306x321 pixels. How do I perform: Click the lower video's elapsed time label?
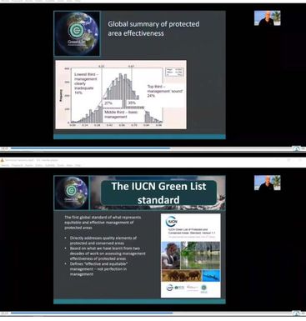(4, 313)
